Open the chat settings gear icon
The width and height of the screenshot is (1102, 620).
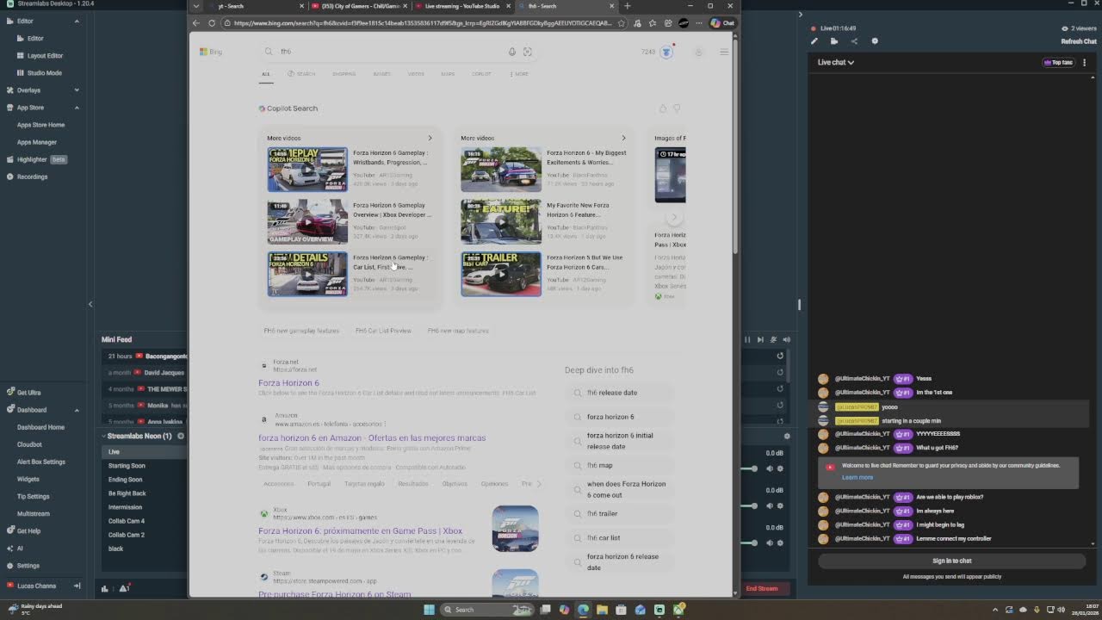pyautogui.click(x=875, y=41)
